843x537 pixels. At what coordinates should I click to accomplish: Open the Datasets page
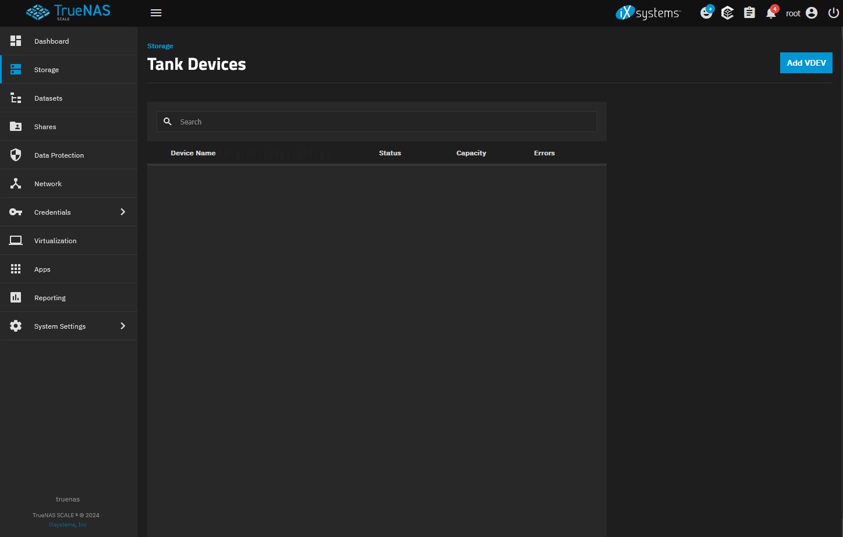click(x=48, y=98)
